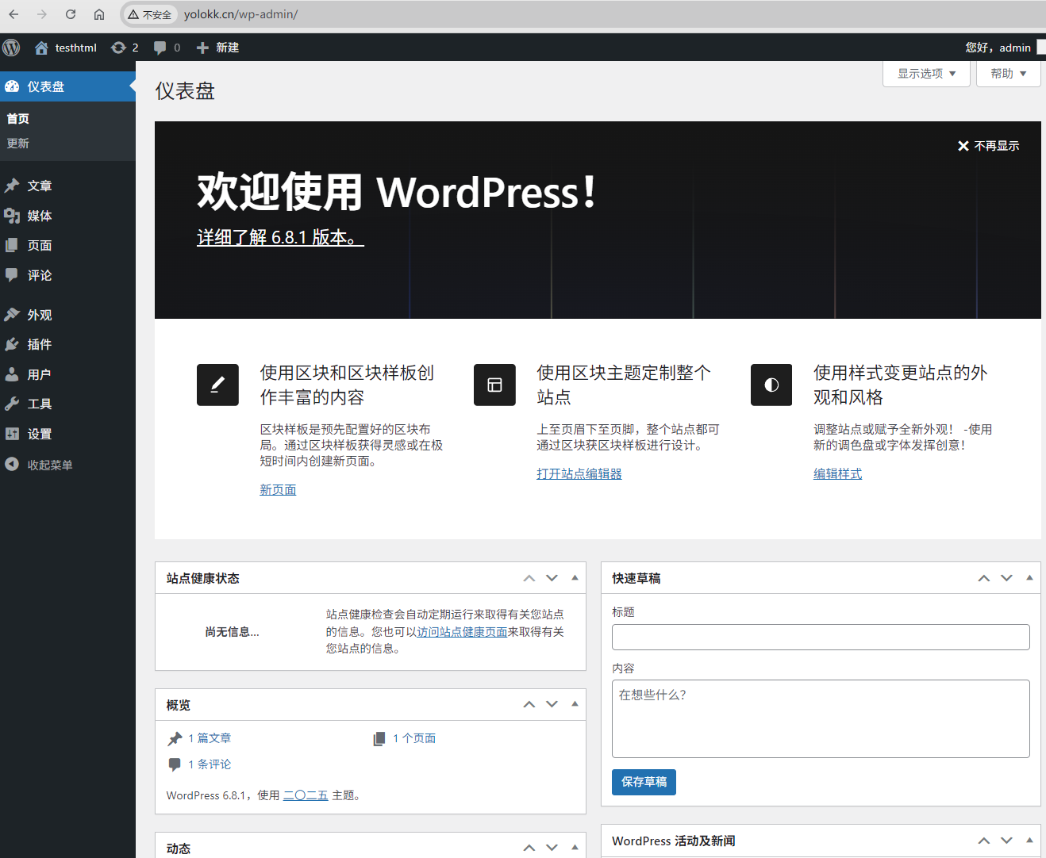1046x858 pixels.
Task: Toggle the 快速草稿 panel triangle
Action: [1029, 578]
